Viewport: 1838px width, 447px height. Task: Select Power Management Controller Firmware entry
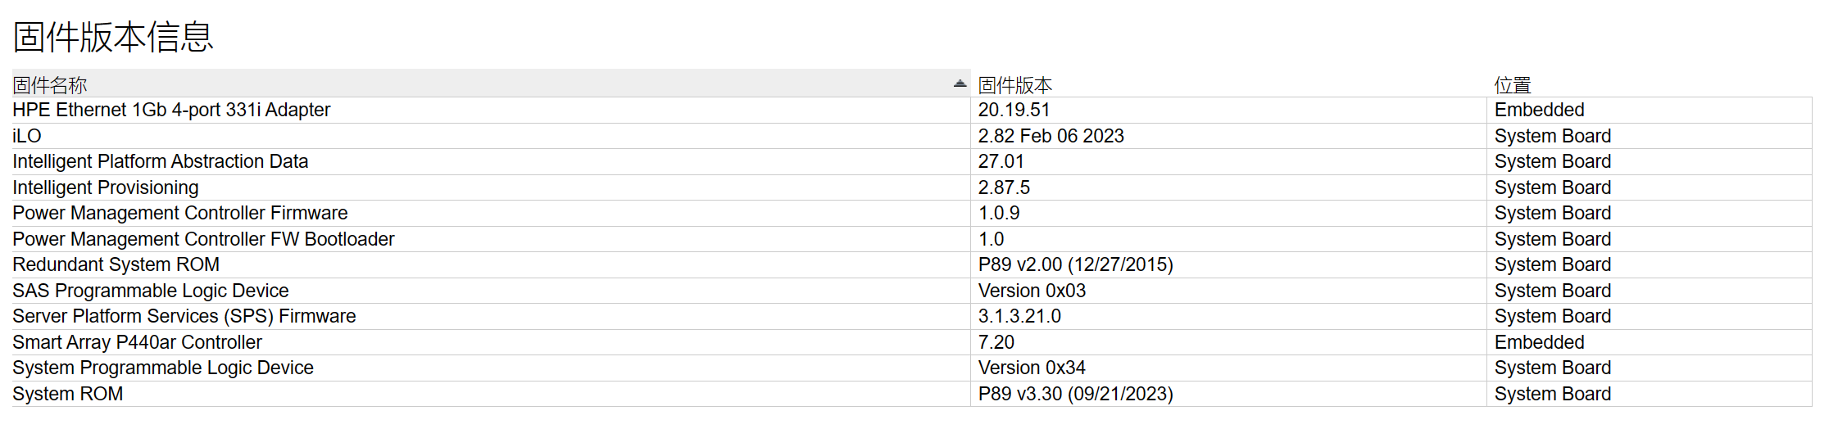pyautogui.click(x=180, y=214)
